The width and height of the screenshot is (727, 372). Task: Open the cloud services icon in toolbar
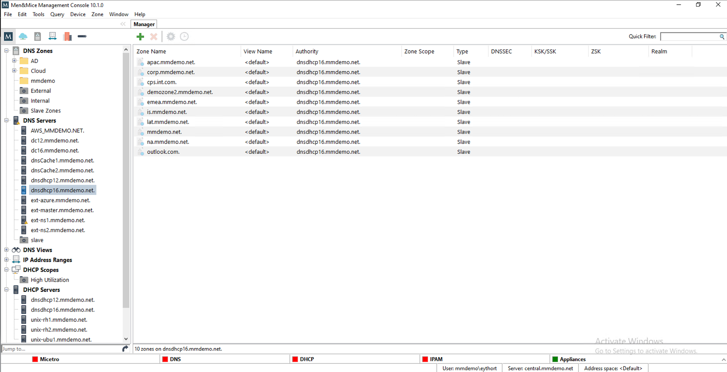tap(23, 36)
